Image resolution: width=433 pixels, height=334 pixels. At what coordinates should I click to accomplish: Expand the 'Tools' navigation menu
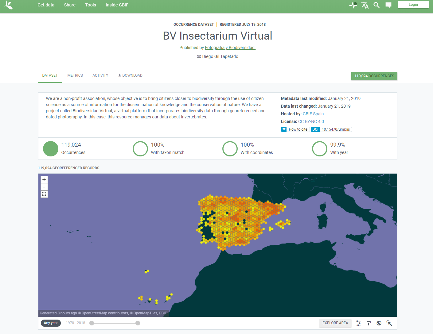(x=91, y=5)
